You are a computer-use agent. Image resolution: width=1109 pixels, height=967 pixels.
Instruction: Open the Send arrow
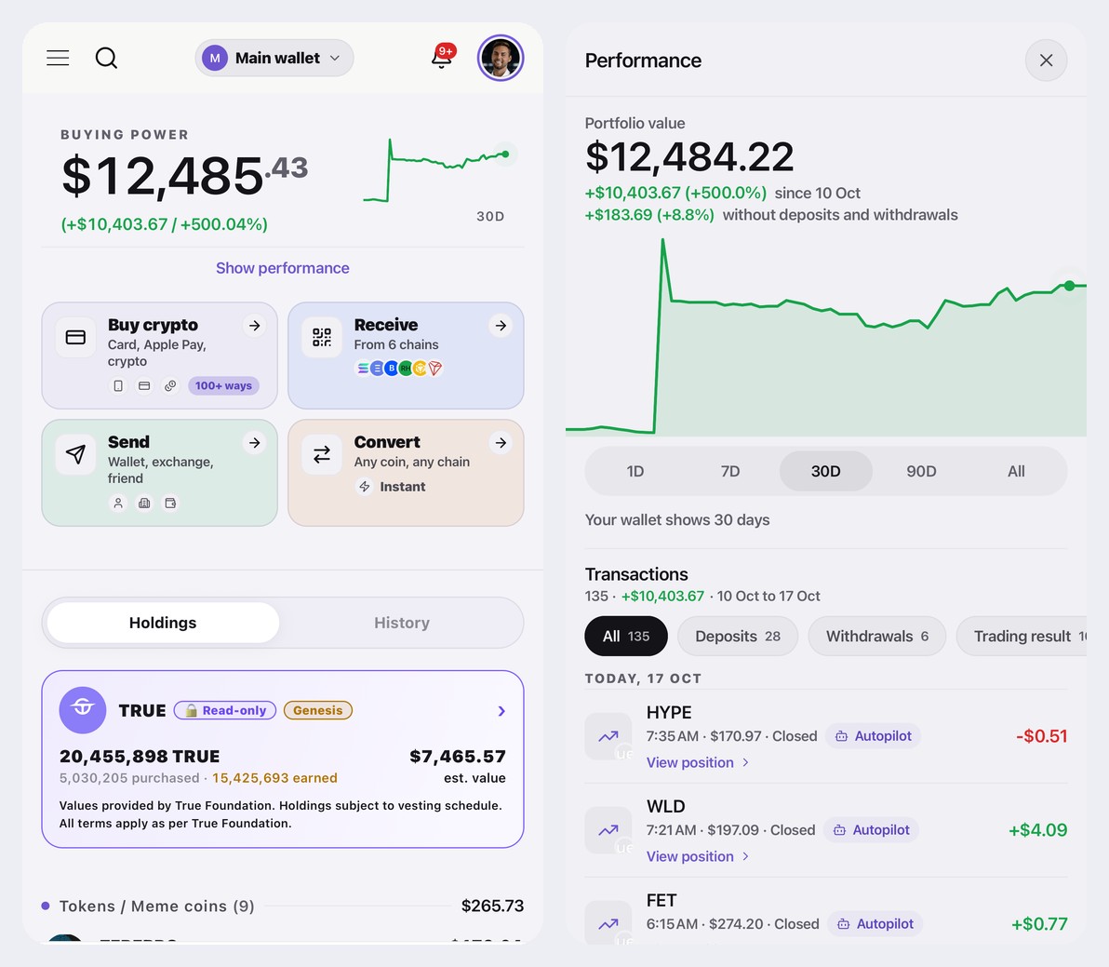coord(255,443)
